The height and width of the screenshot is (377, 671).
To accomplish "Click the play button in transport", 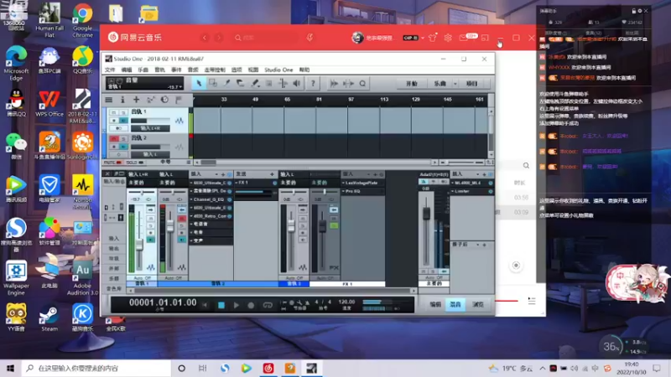I will (237, 305).
